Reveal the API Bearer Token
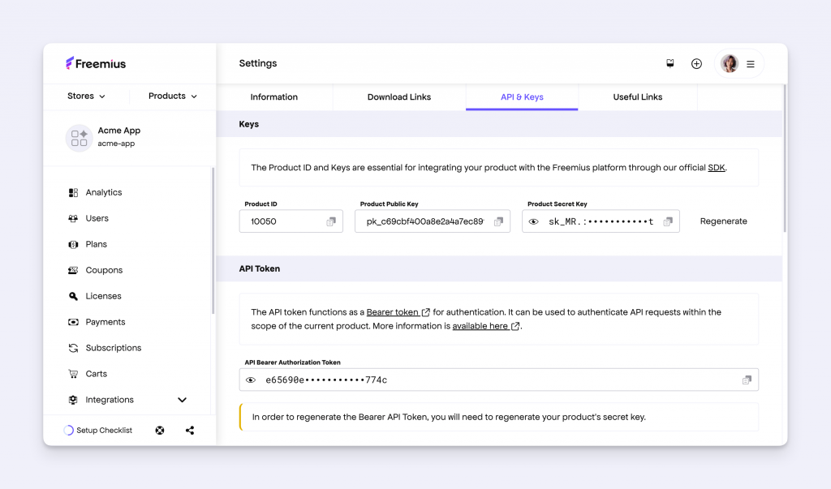Image resolution: width=831 pixels, height=489 pixels. [x=251, y=380]
